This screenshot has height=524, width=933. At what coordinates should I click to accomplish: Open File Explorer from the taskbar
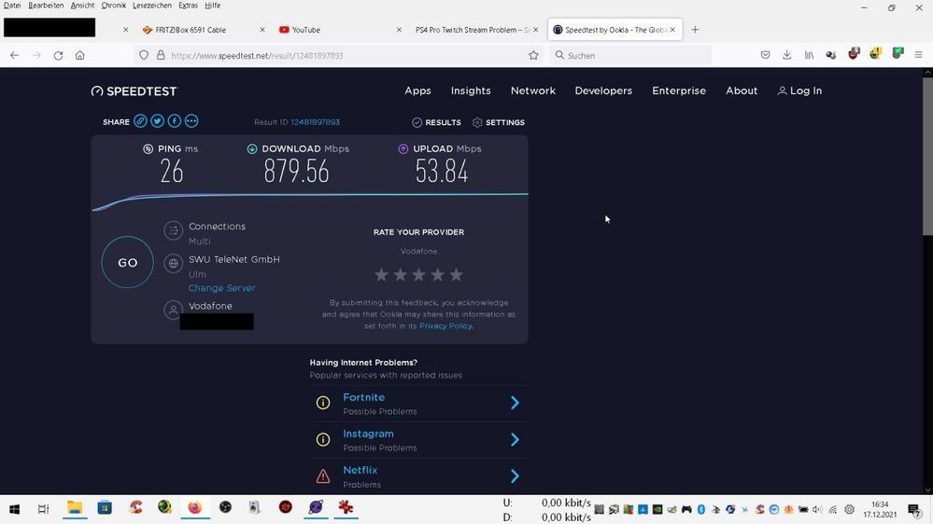tap(75, 508)
